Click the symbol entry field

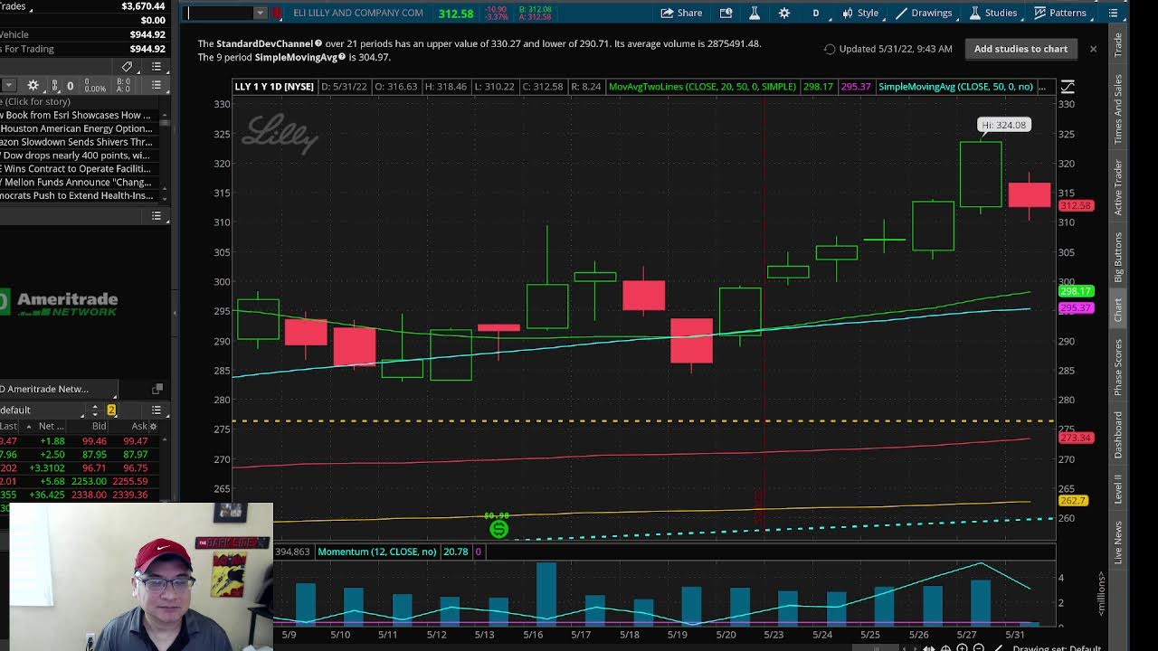coord(219,13)
